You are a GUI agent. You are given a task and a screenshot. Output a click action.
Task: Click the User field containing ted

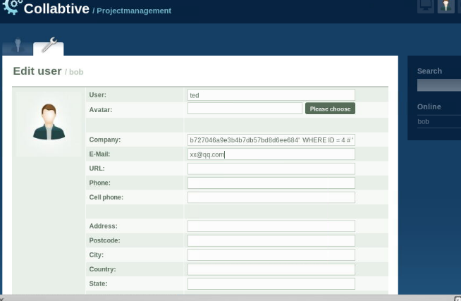click(271, 95)
